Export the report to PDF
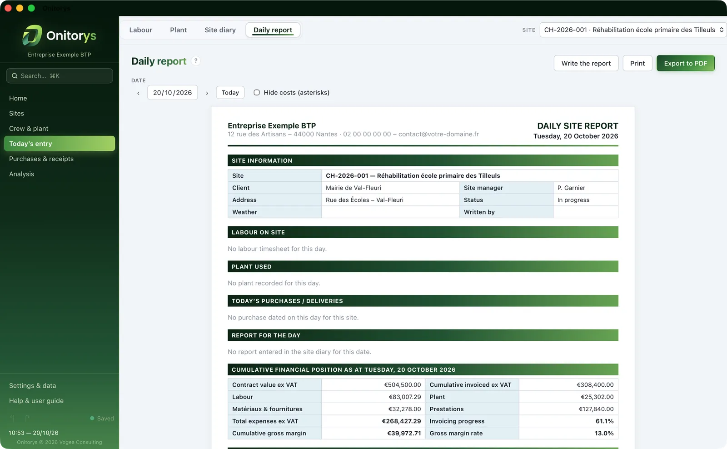This screenshot has height=449, width=727. pyautogui.click(x=686, y=63)
